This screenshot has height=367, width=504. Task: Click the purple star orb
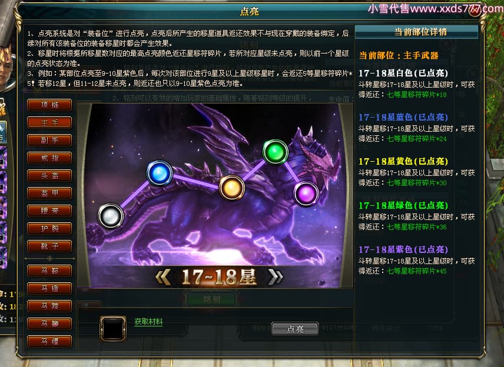tap(306, 193)
